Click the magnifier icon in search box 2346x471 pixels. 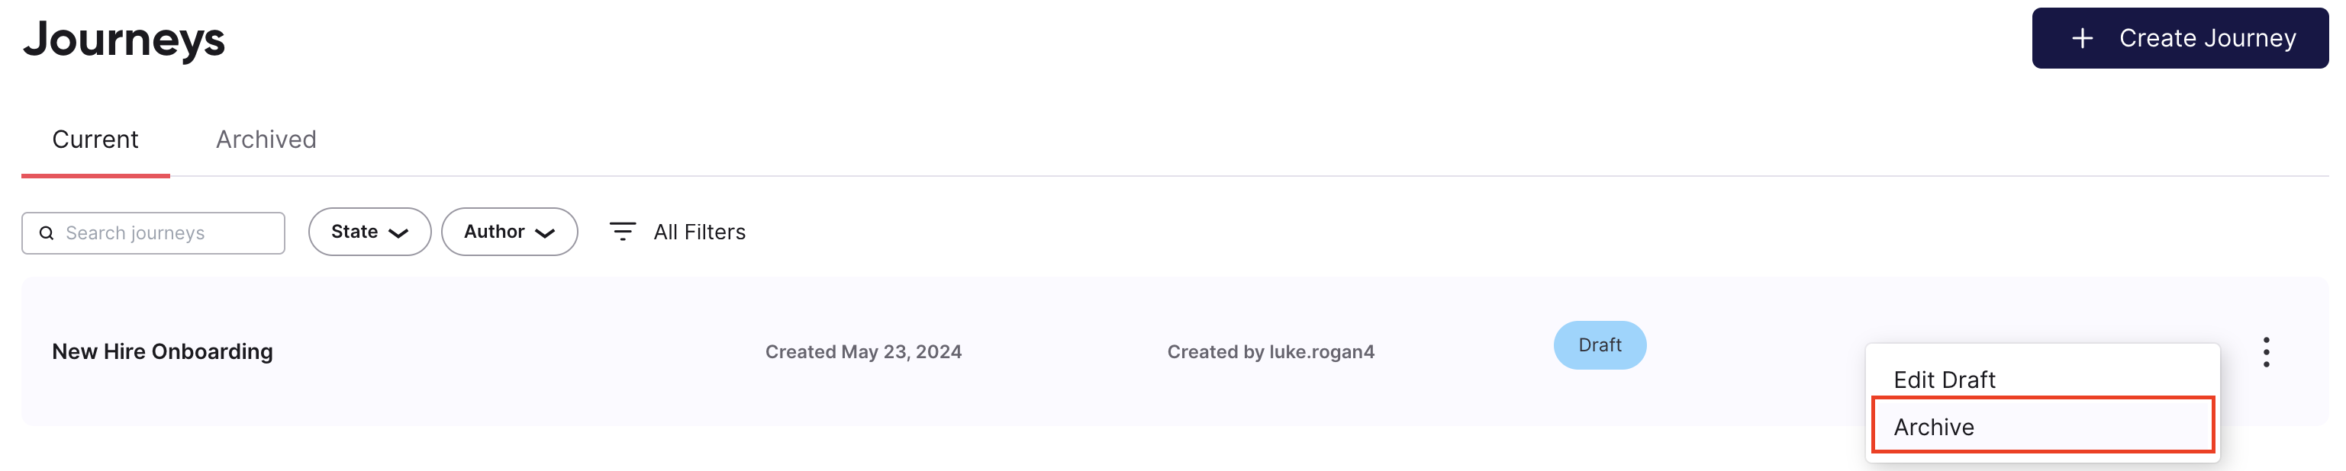(x=47, y=234)
